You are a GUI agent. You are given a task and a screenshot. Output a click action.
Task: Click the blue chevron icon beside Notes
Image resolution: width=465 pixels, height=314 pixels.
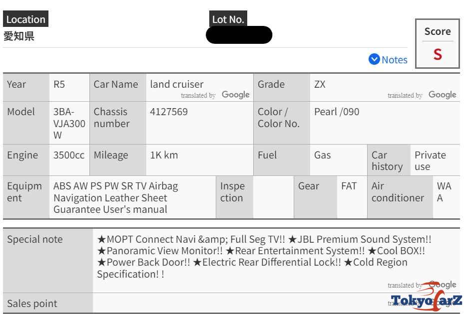374,59
